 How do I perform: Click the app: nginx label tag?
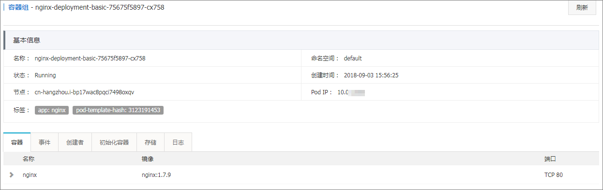coord(52,110)
